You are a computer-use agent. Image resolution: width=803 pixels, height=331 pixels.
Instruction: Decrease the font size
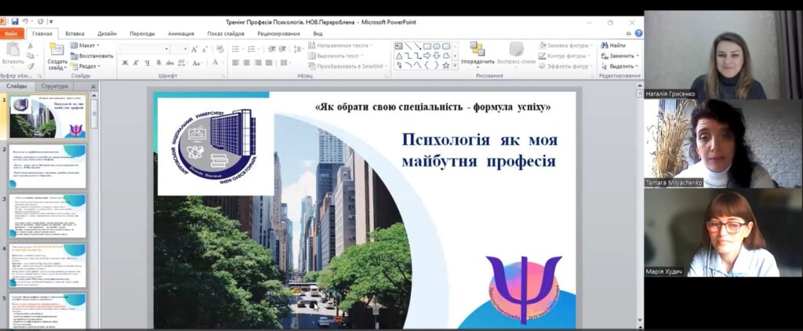[x=205, y=49]
